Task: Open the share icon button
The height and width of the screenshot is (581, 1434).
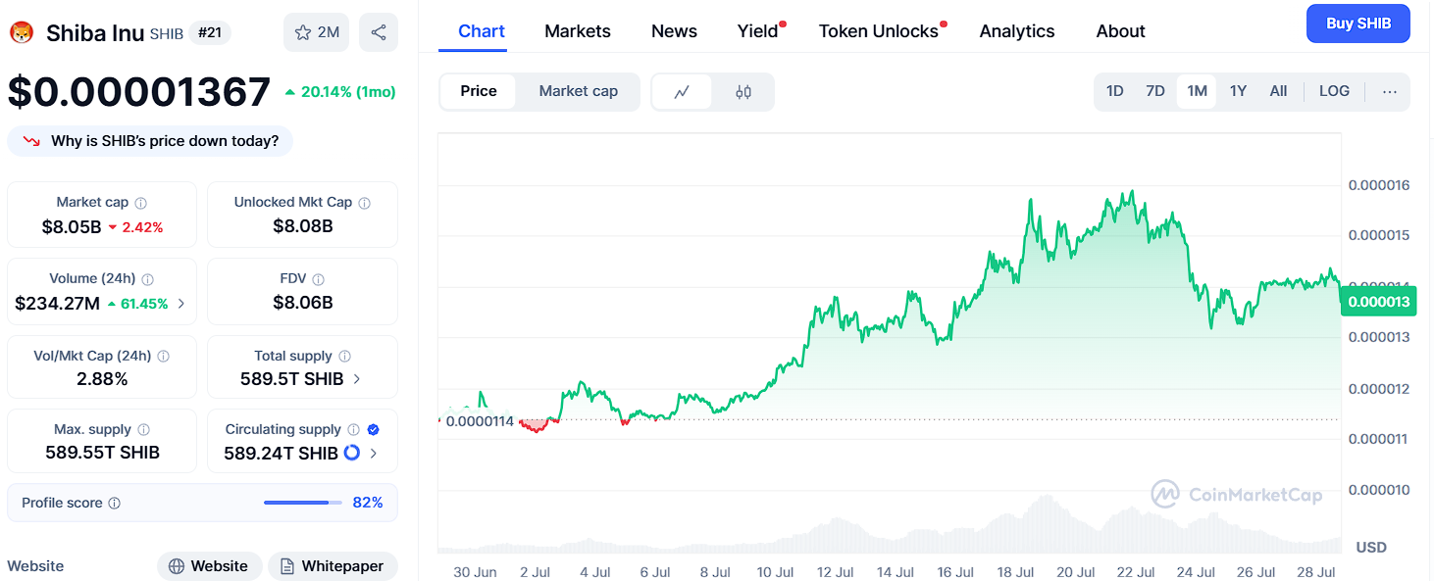Action: pos(379,32)
